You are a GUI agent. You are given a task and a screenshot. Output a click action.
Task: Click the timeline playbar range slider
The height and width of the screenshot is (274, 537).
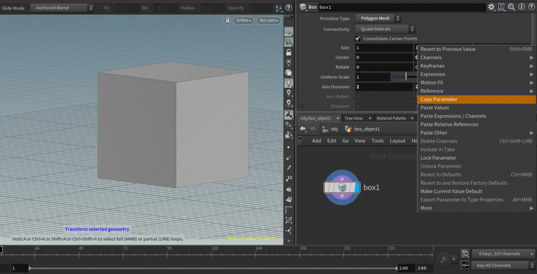tap(213, 269)
